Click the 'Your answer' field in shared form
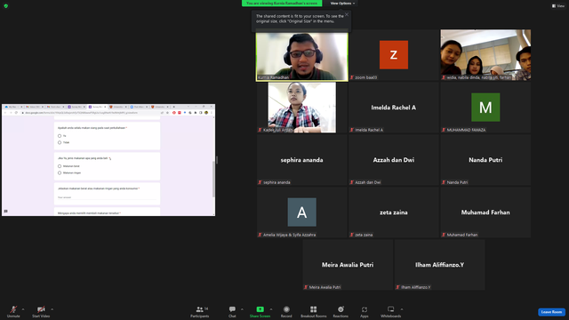The width and height of the screenshot is (569, 320). pos(107,197)
